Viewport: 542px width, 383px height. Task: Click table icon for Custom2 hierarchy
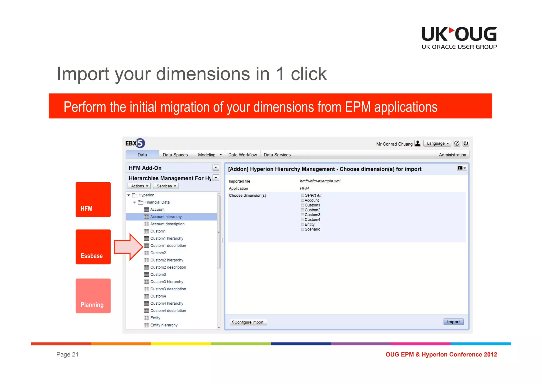click(146, 260)
